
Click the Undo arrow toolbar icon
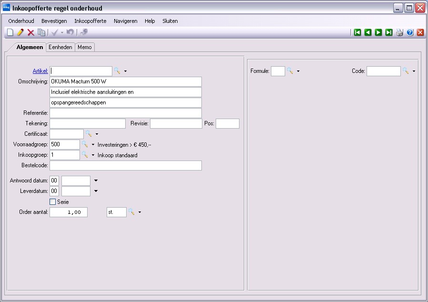[70, 32]
